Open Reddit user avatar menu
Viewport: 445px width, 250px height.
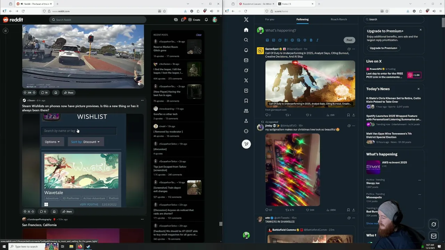click(215, 20)
